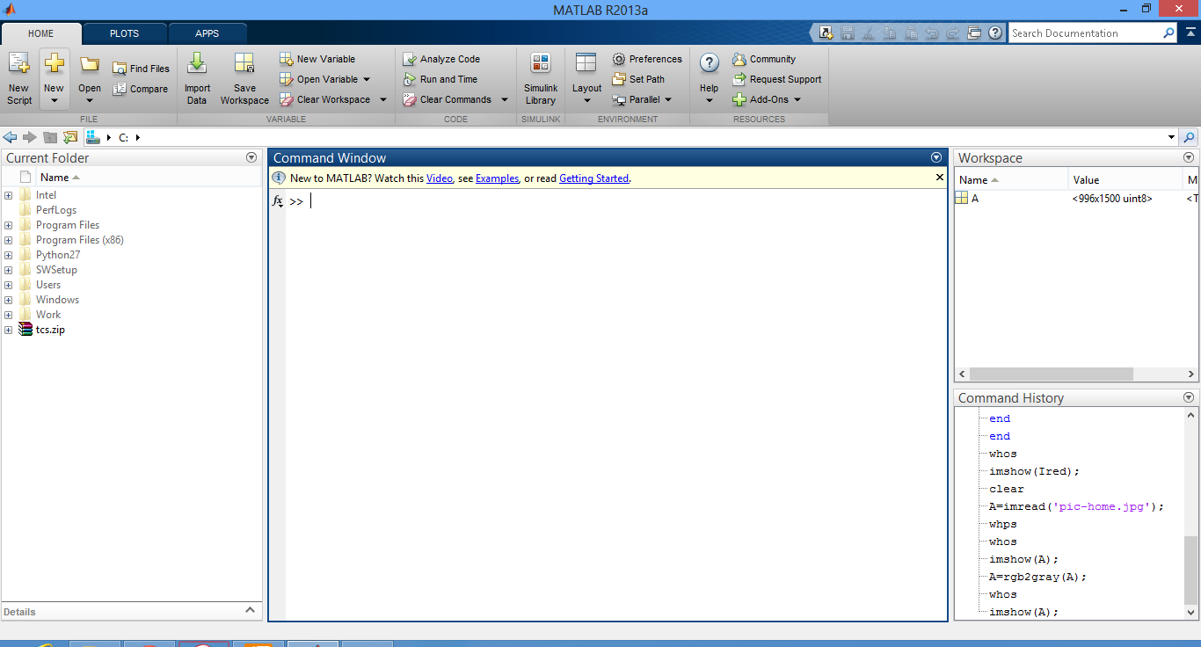The height and width of the screenshot is (647, 1201).
Task: Open the address bar path dropdown
Action: coord(1171,138)
